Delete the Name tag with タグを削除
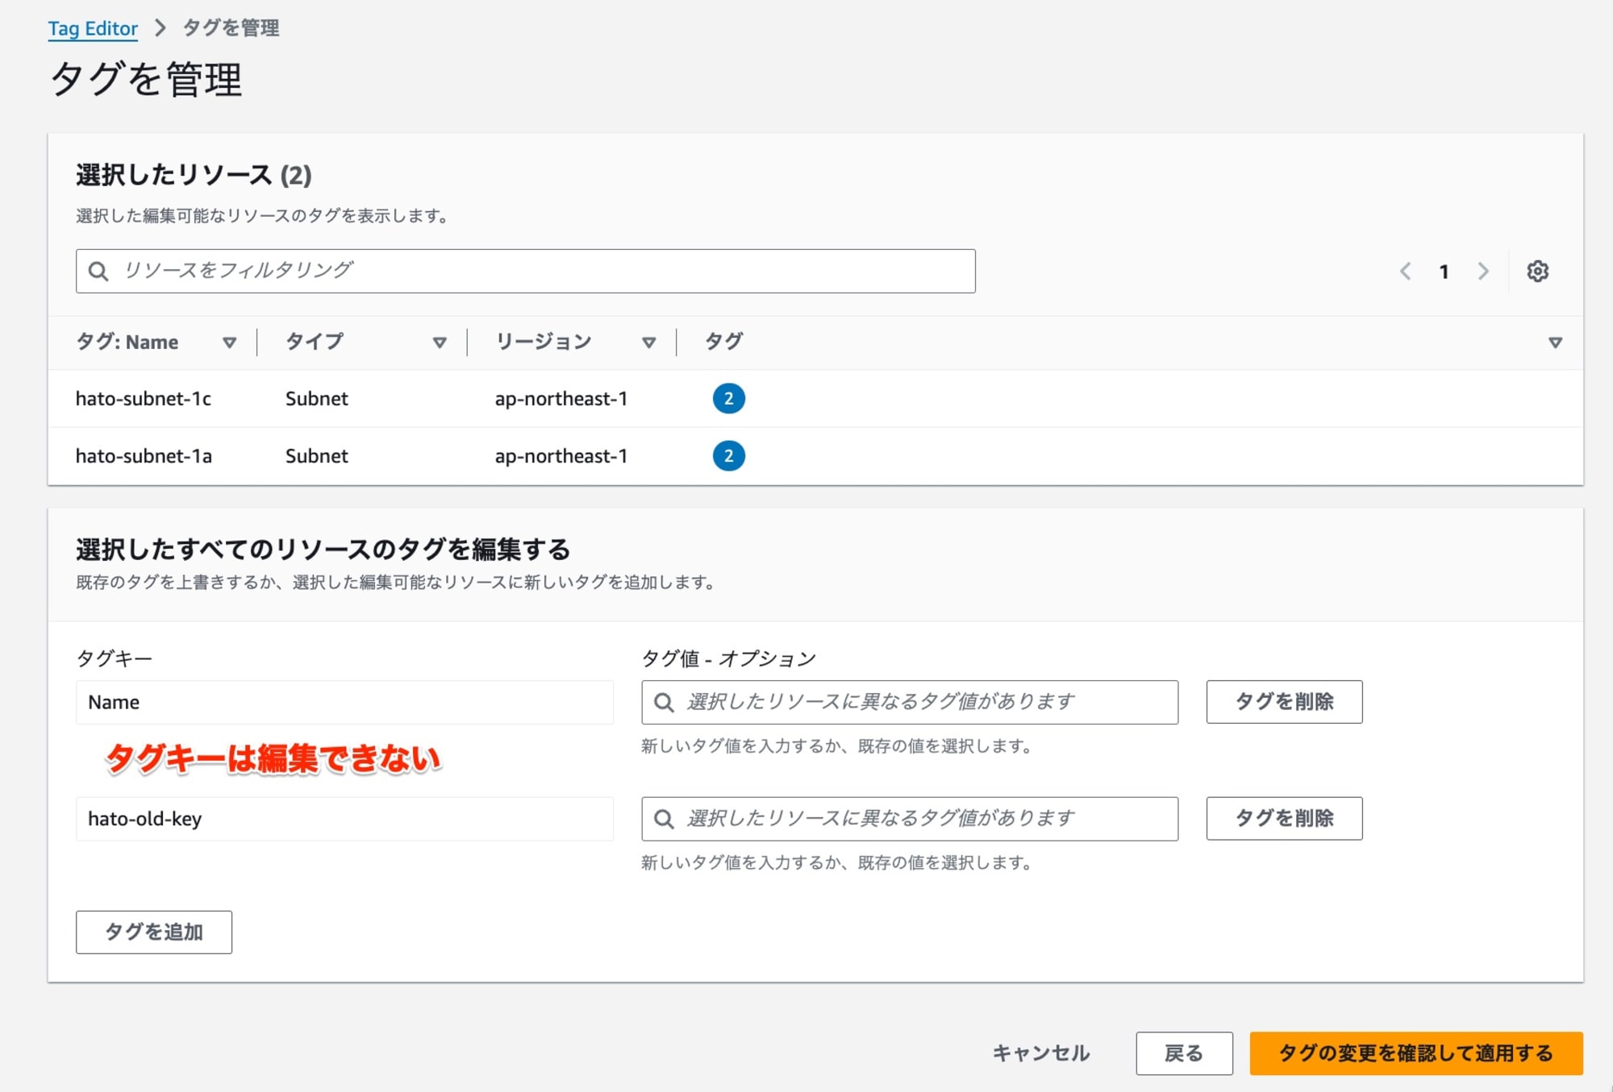 tap(1284, 702)
